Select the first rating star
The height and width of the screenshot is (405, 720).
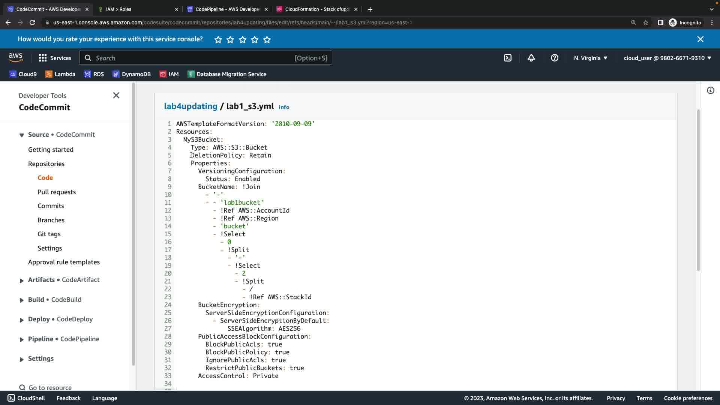[x=218, y=39]
